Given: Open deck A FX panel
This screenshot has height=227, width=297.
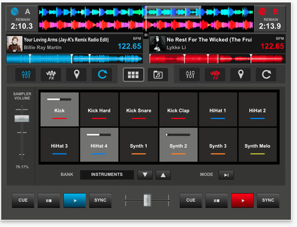Looking at the screenshot, I should [51, 75].
